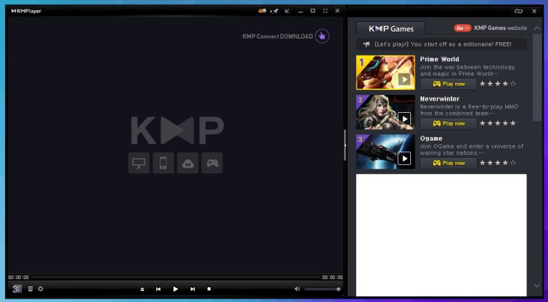
Task: Stop playback with the Stop button
Action: tap(209, 288)
